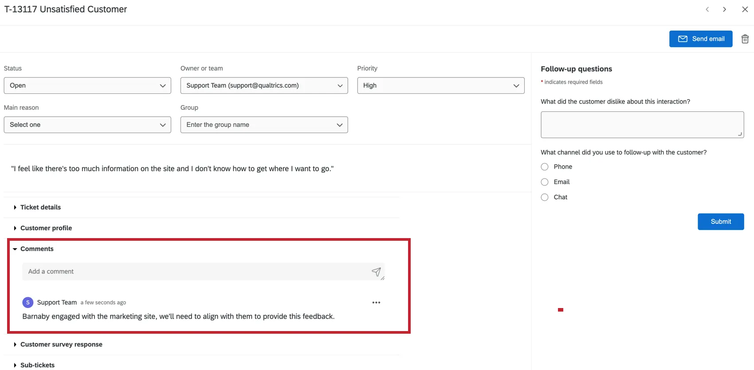The image size is (754, 370).
Task: Go to previous ticket arrow
Action: coord(707,9)
